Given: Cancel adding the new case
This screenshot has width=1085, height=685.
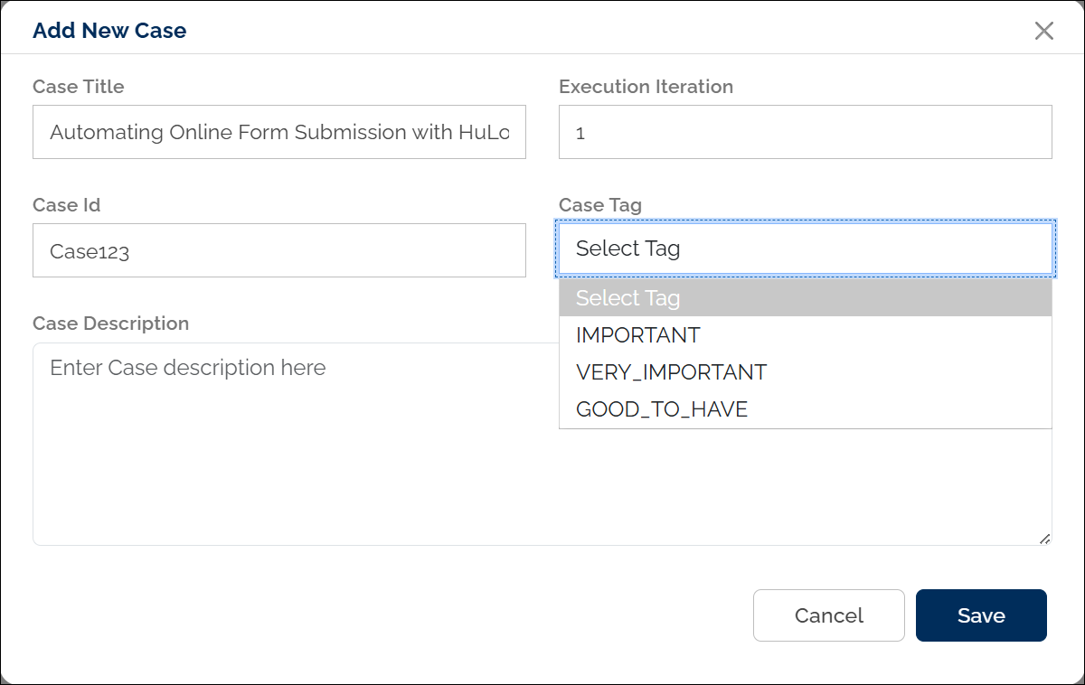Looking at the screenshot, I should coord(828,615).
